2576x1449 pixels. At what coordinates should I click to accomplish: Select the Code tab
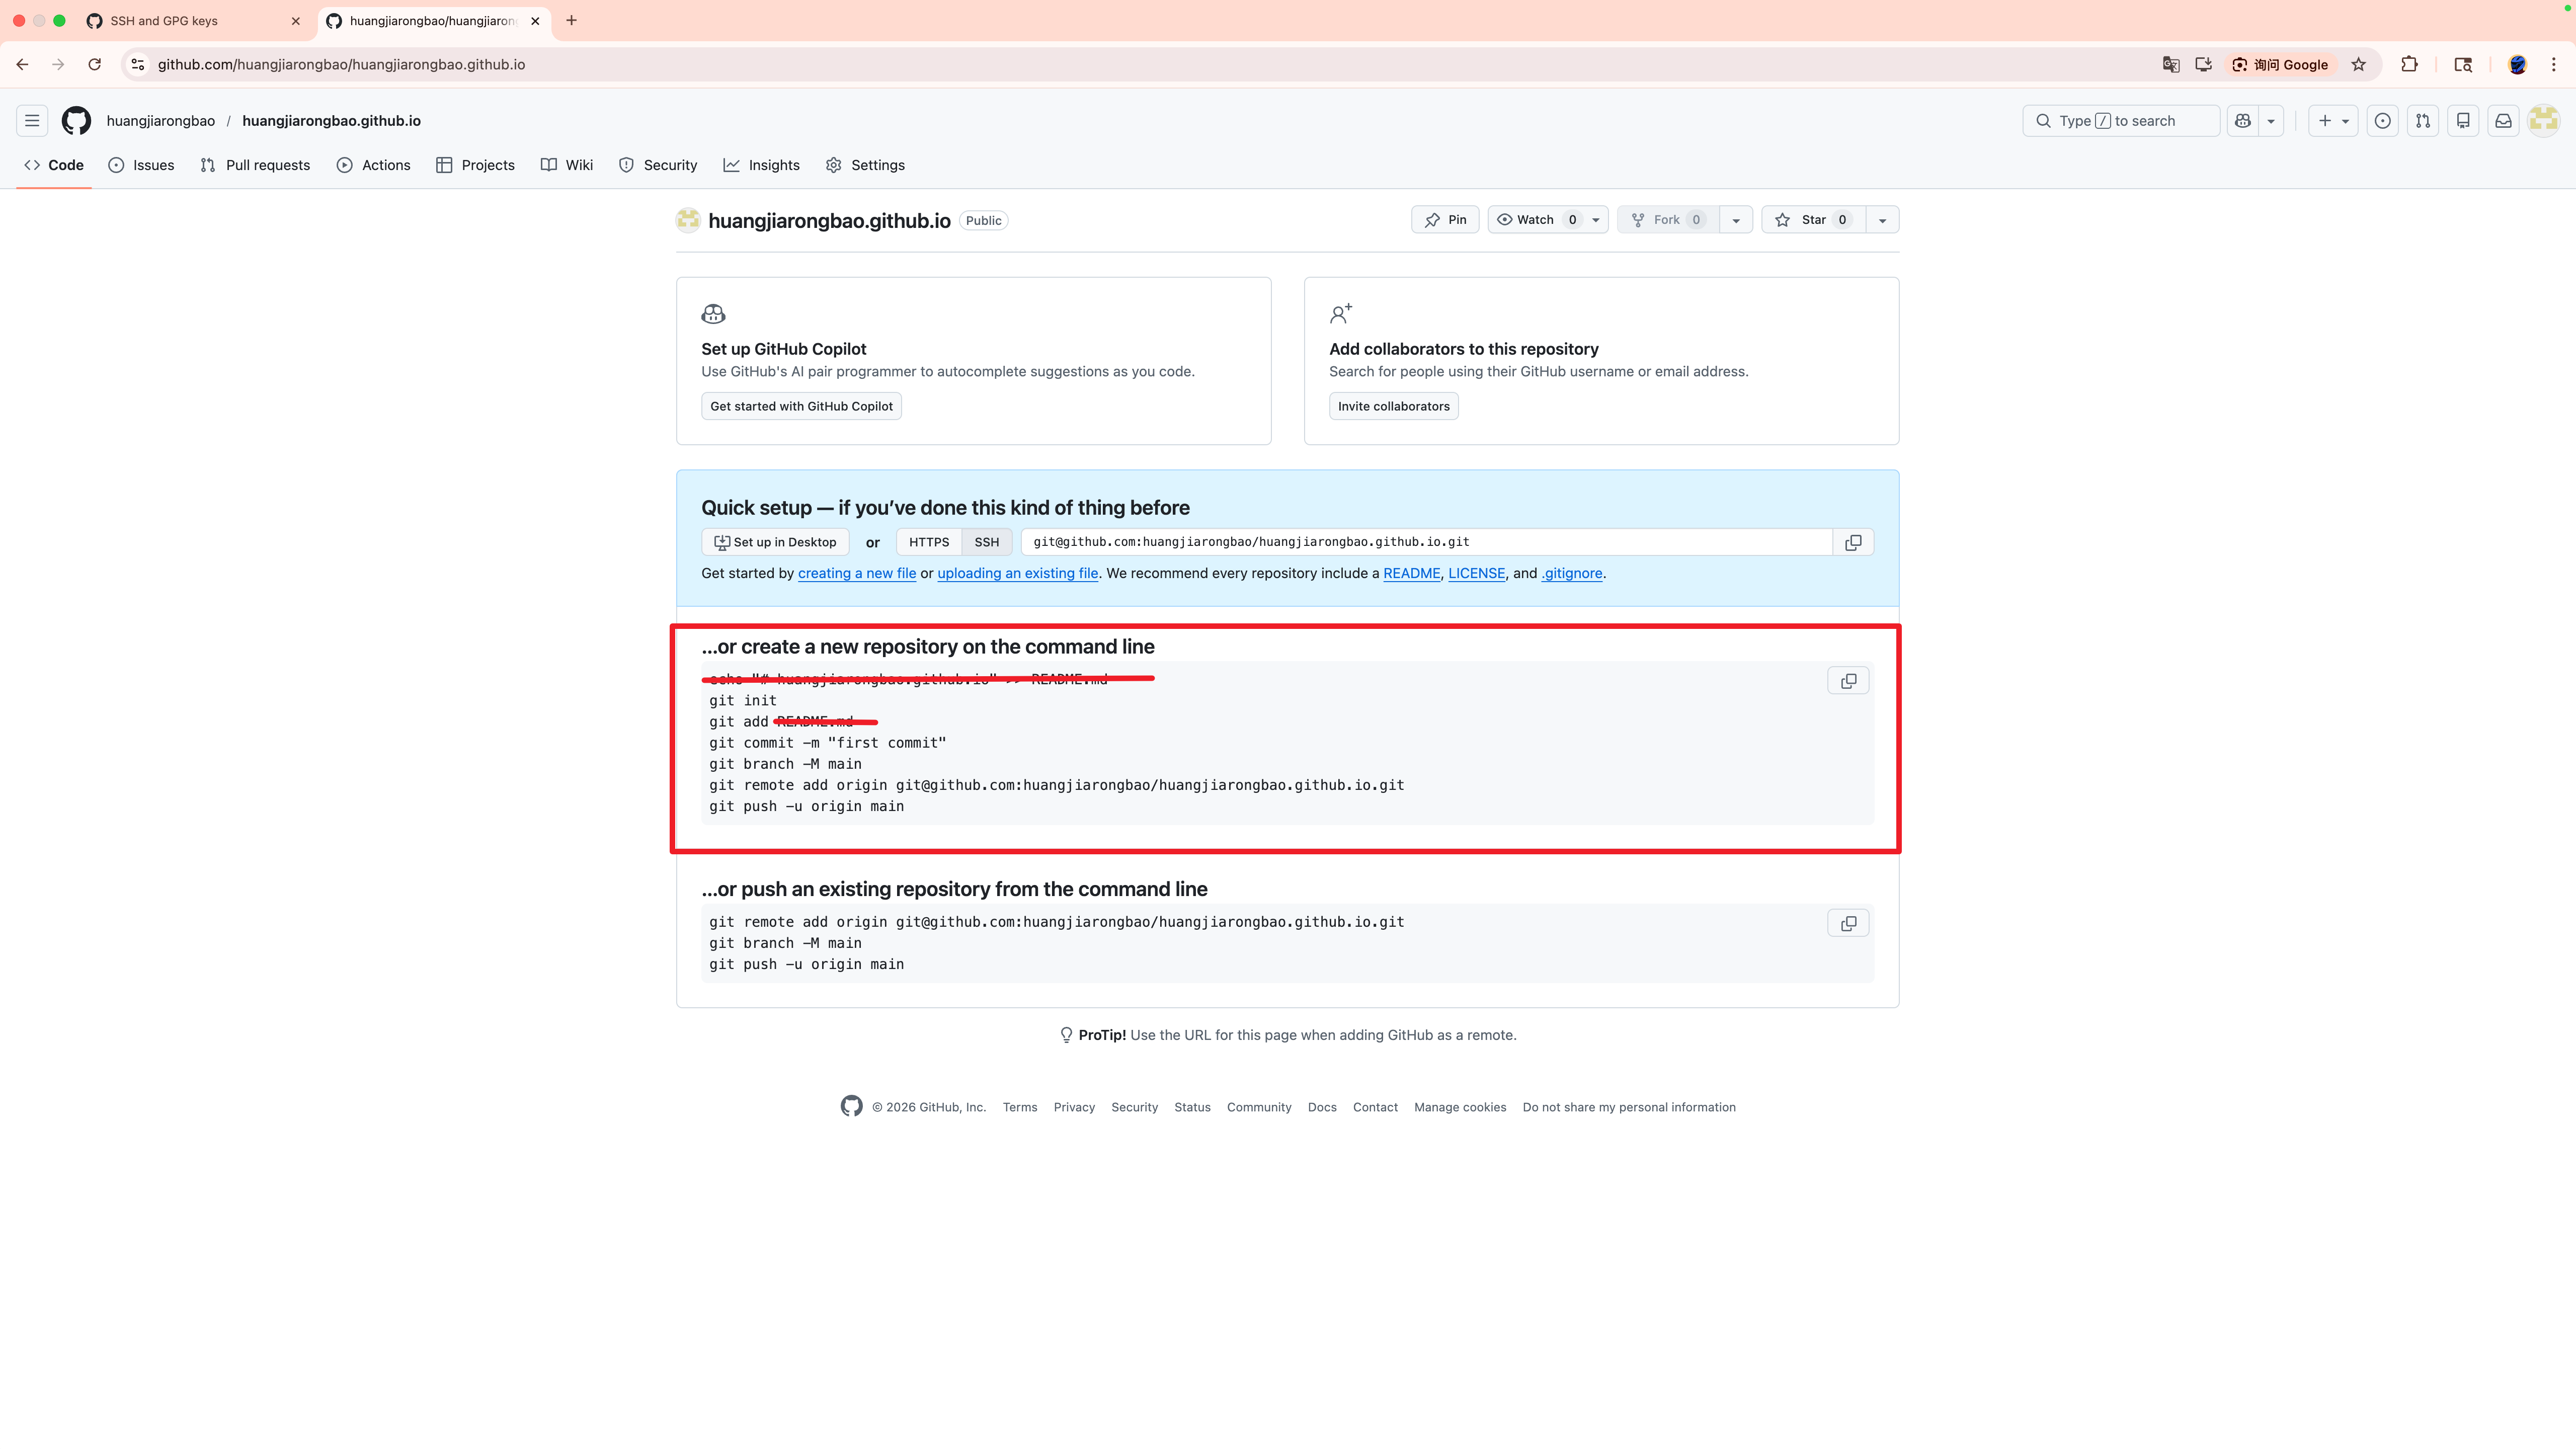(x=54, y=165)
